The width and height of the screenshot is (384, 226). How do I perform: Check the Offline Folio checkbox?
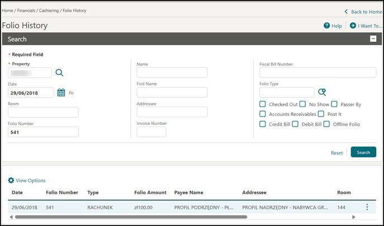(326, 124)
